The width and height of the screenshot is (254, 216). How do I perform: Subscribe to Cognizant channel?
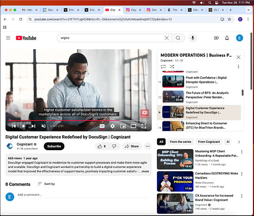[54, 146]
